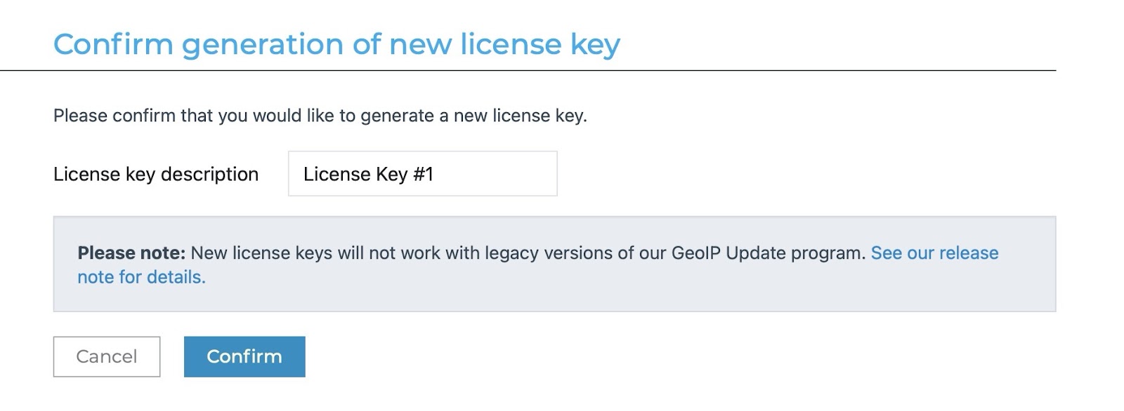Click empty area right of description field
The width and height of the screenshot is (1124, 411).
click(x=773, y=174)
